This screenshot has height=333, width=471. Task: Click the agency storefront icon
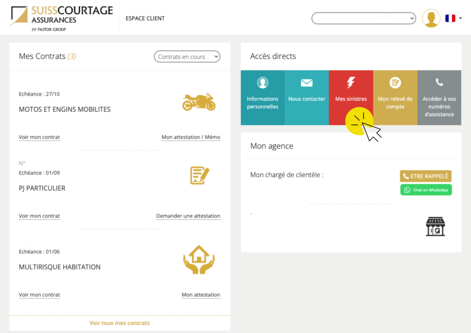435,227
